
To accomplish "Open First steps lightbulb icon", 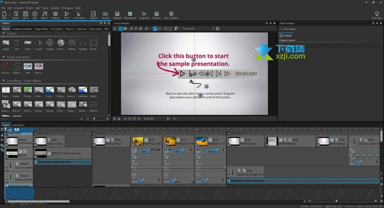I will pos(376,15).
